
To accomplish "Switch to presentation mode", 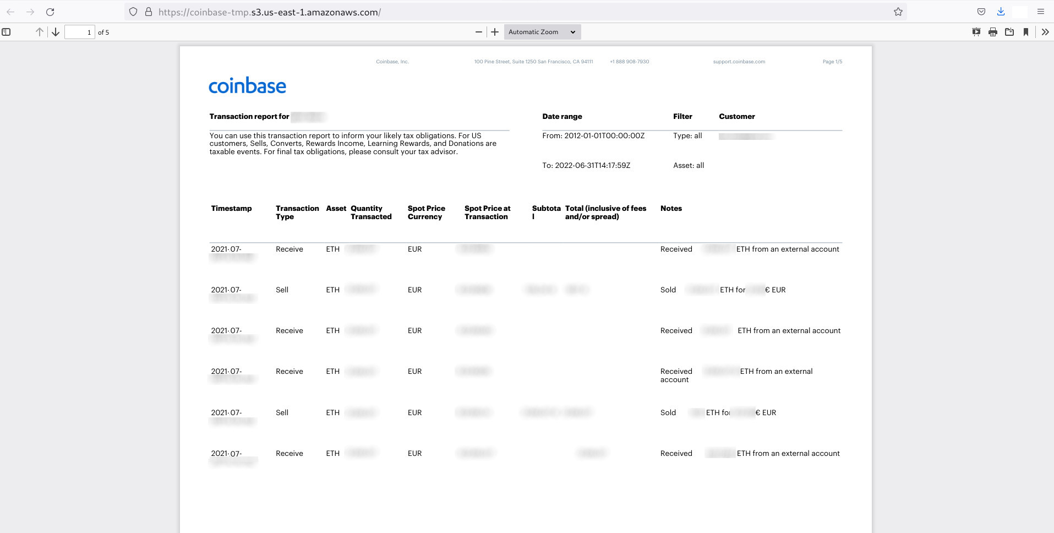I will 976,32.
